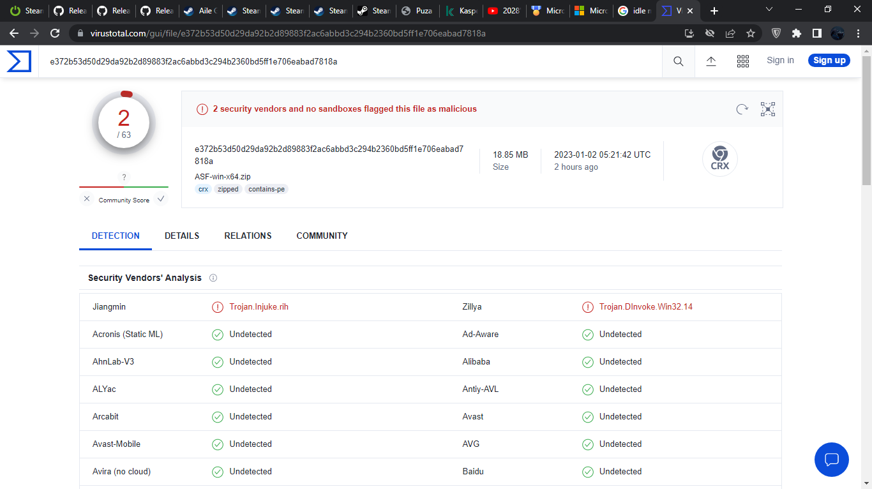This screenshot has height=489, width=872.
Task: Click the magnifier search icon in VirusTotal header
Action: (x=679, y=61)
